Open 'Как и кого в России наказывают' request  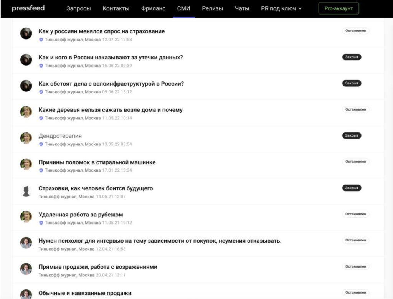pyautogui.click(x=111, y=58)
